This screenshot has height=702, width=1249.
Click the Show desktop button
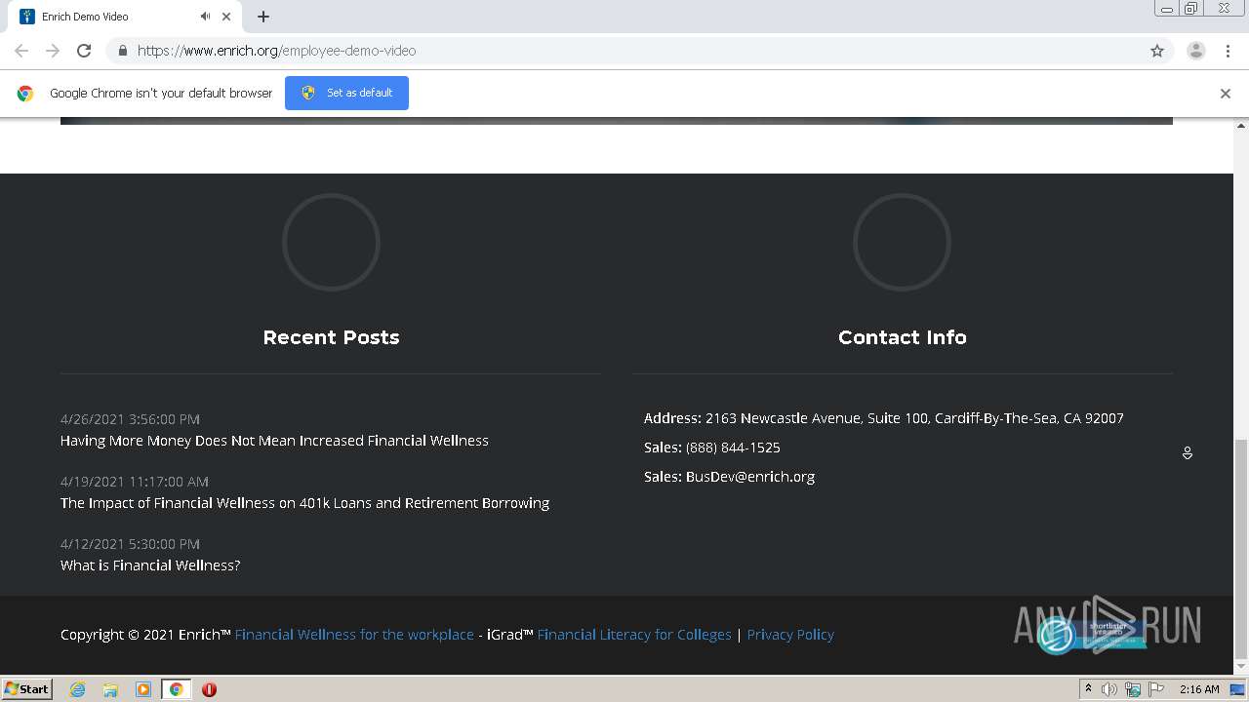[x=1238, y=689]
